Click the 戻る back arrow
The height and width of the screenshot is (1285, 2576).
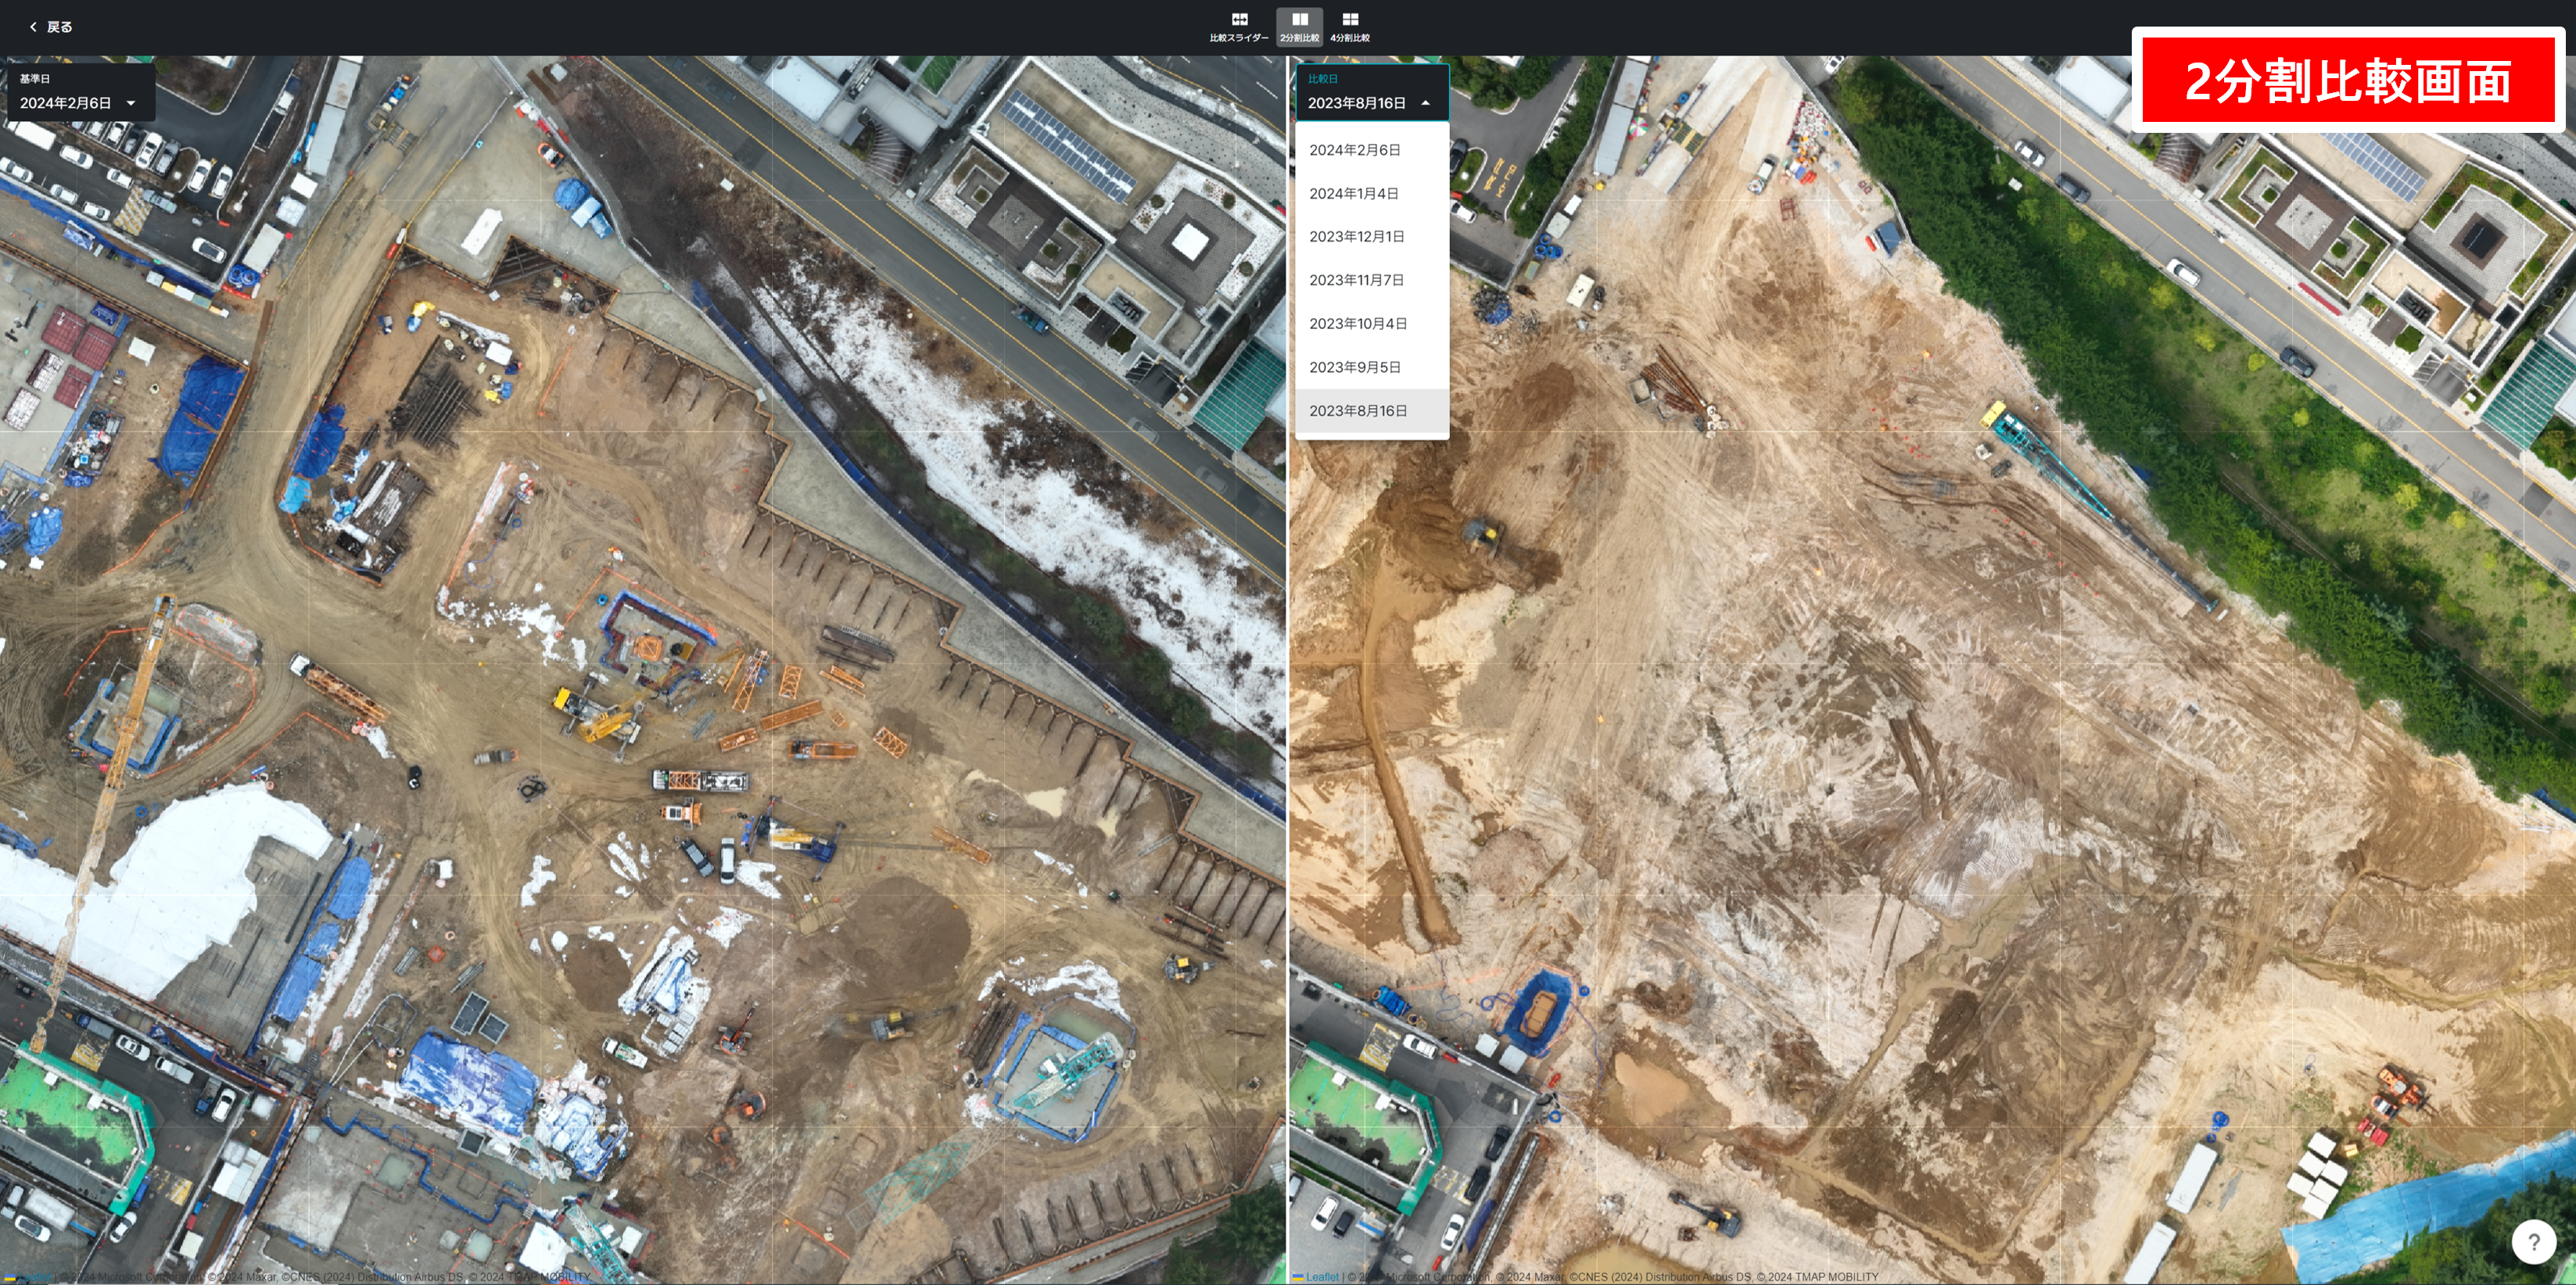coord(33,27)
